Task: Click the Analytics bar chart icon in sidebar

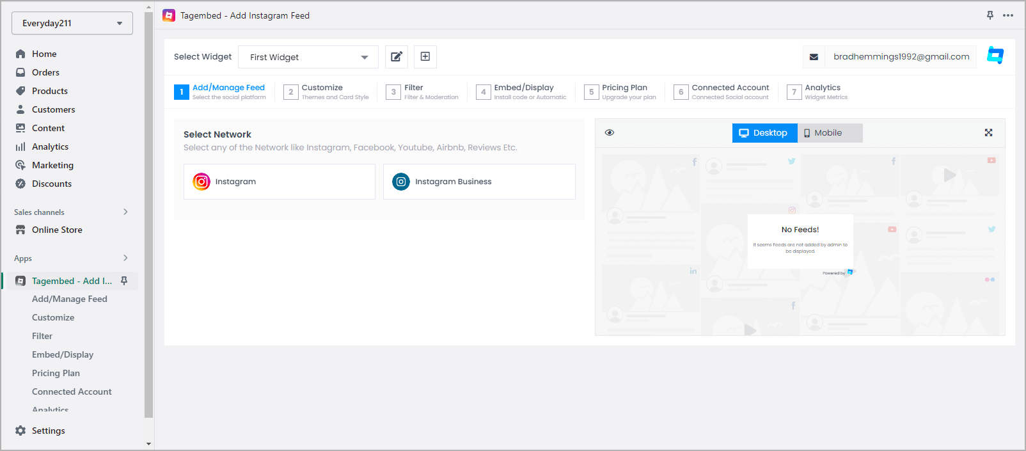Action: [x=20, y=146]
